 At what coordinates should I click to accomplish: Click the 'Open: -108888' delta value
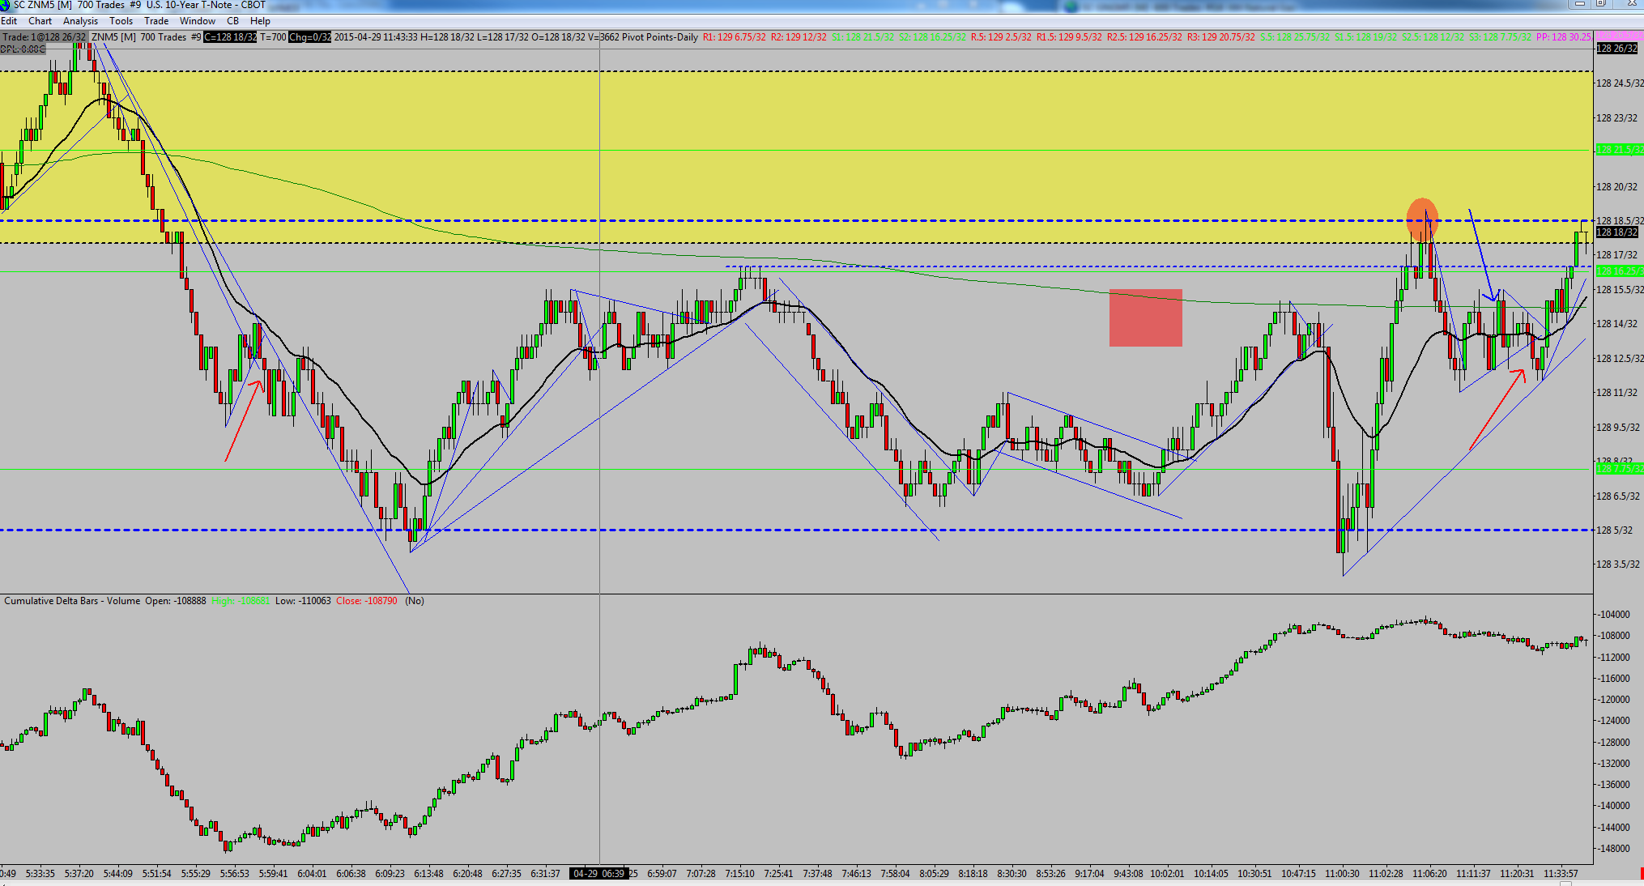pos(176,601)
